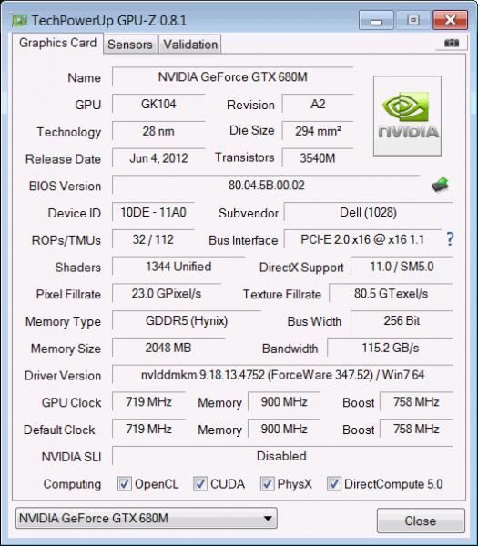
Task: Click the Memory Type value GDDR5 (Hynix)
Action: point(187,320)
